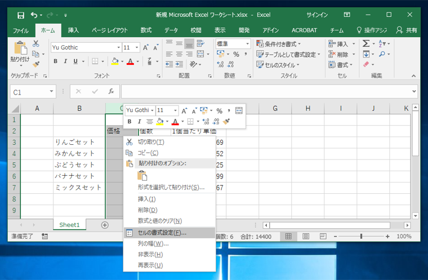Switch to Normal view in status bar
This screenshot has height=280, width=428.
(288, 236)
